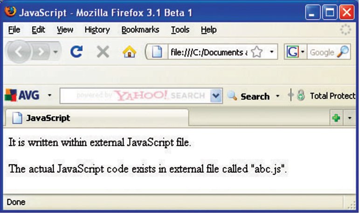Viewport: 359px width, 213px height.
Task: Open the search engine selector dropdown
Action: coord(303,52)
